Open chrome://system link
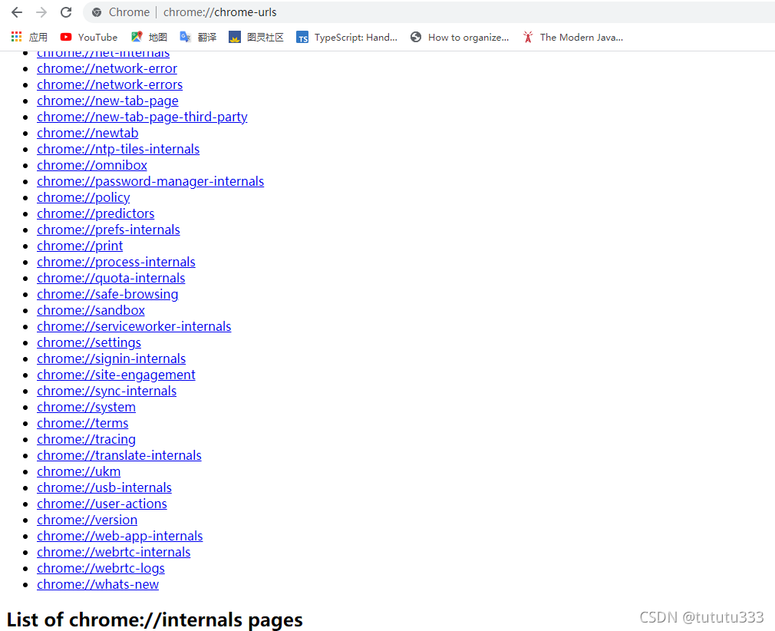Viewport: 775px width, 631px height. tap(86, 407)
